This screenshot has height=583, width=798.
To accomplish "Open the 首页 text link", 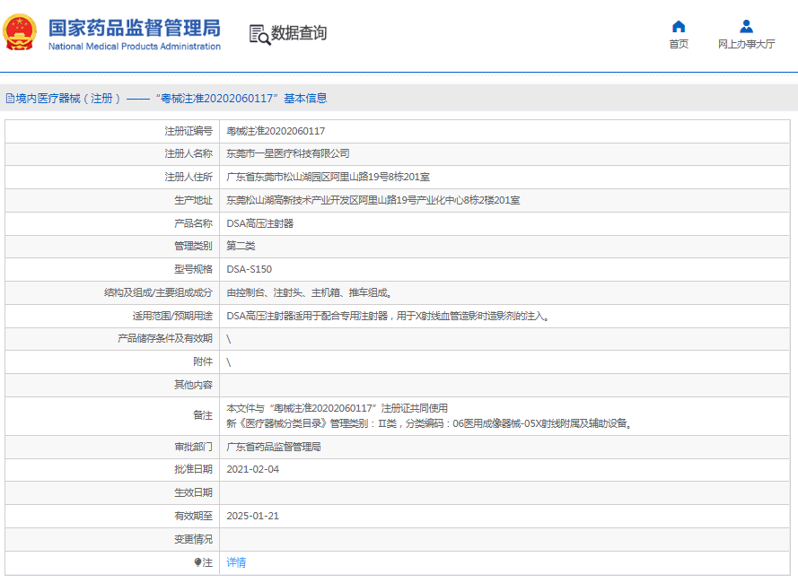I will pyautogui.click(x=679, y=44).
